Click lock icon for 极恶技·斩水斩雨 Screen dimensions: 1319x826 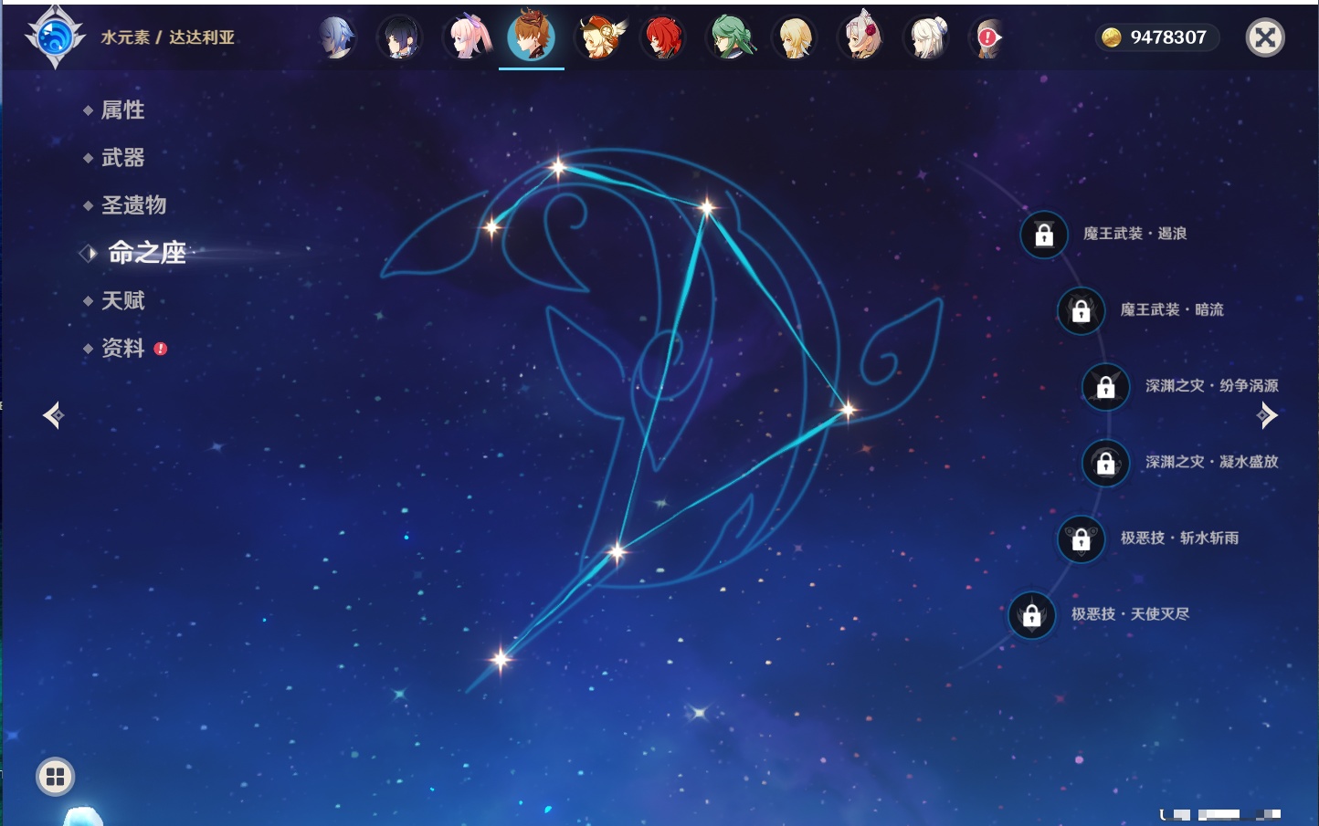click(x=1081, y=538)
